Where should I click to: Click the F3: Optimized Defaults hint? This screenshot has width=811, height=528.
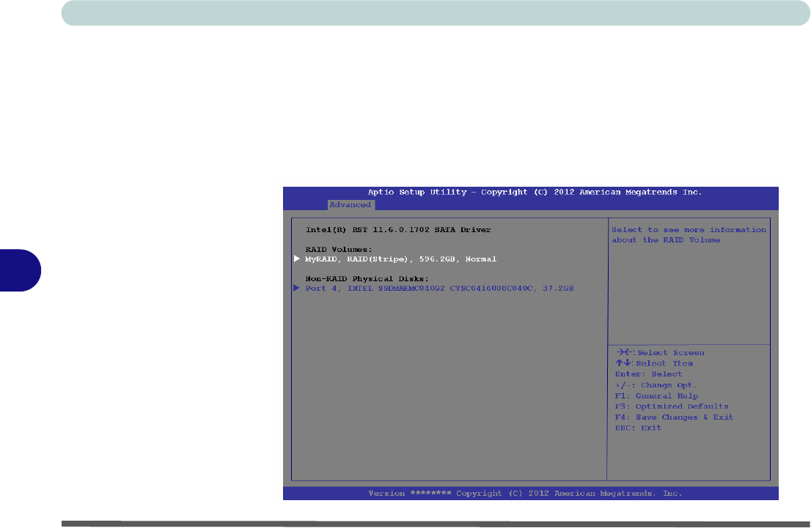pos(672,406)
